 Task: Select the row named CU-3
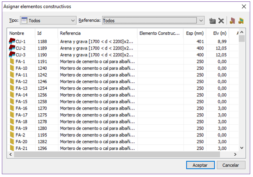tap(123, 55)
